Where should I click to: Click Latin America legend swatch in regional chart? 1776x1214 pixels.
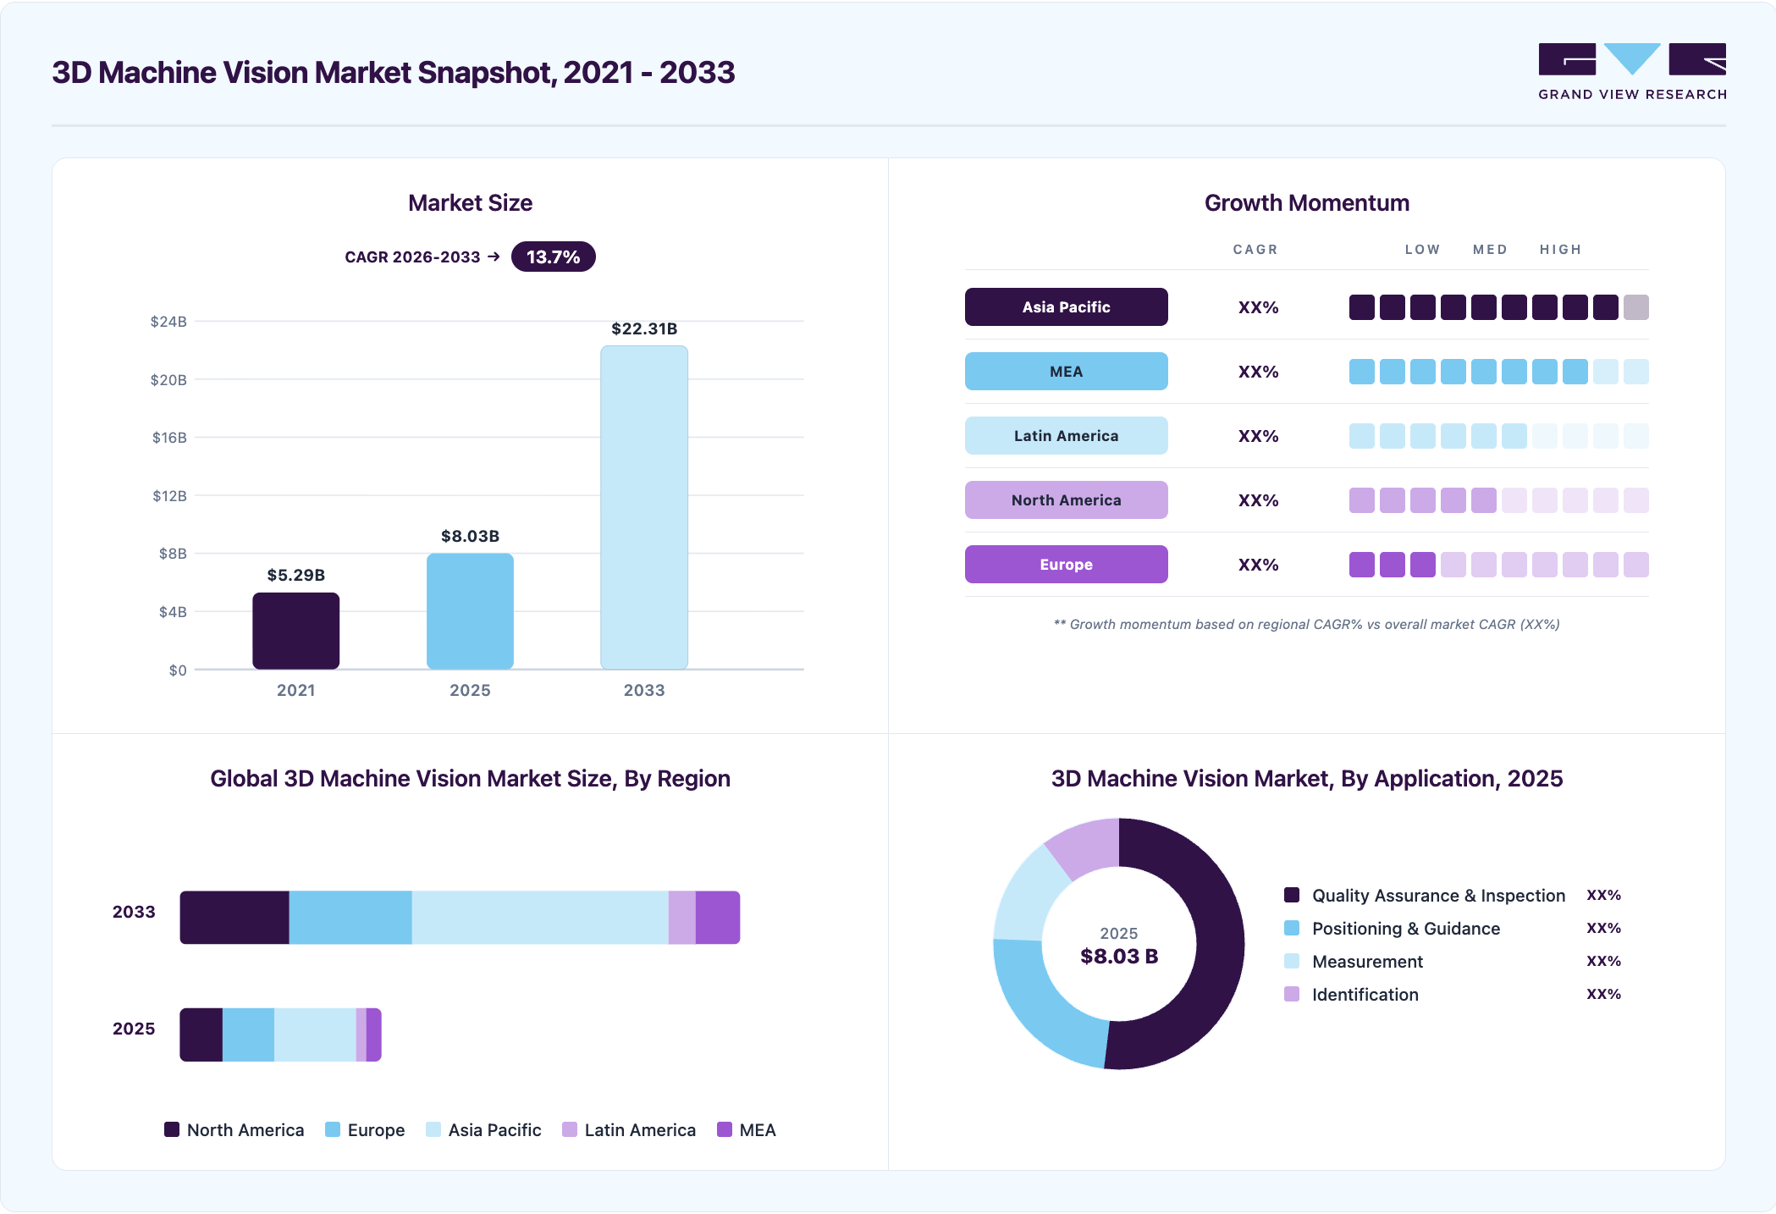(x=570, y=1129)
